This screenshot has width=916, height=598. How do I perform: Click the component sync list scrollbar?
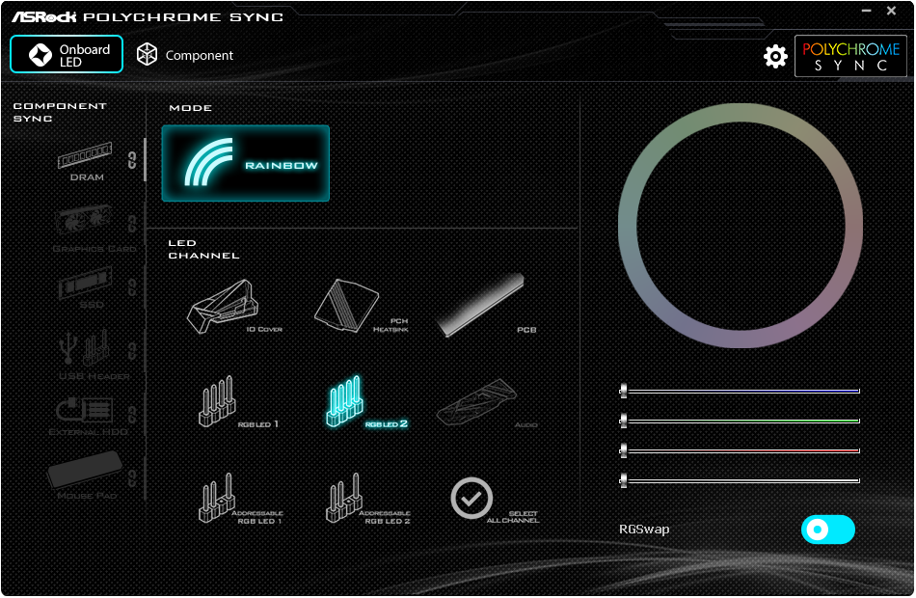tap(145, 160)
